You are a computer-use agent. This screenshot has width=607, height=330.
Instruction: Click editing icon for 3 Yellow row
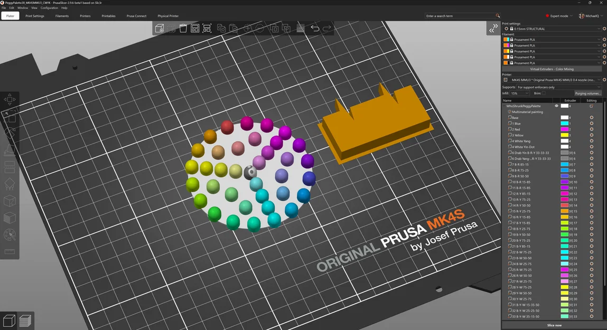pyautogui.click(x=592, y=135)
